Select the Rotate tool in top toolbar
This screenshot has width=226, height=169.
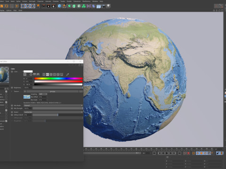point(7,6)
